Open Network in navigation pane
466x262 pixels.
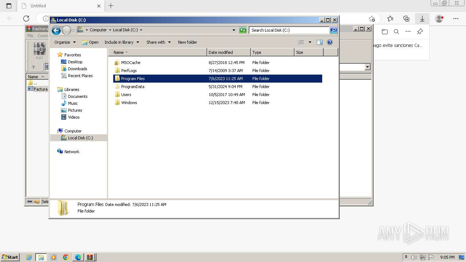tap(72, 152)
